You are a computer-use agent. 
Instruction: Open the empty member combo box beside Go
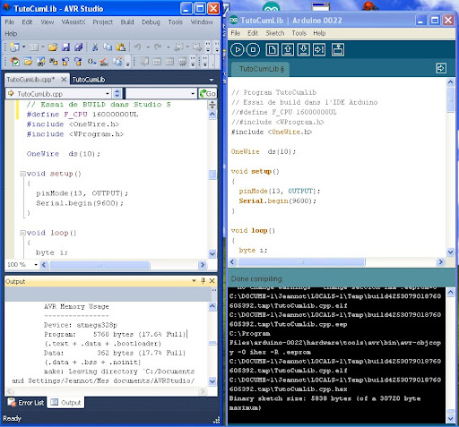point(160,94)
